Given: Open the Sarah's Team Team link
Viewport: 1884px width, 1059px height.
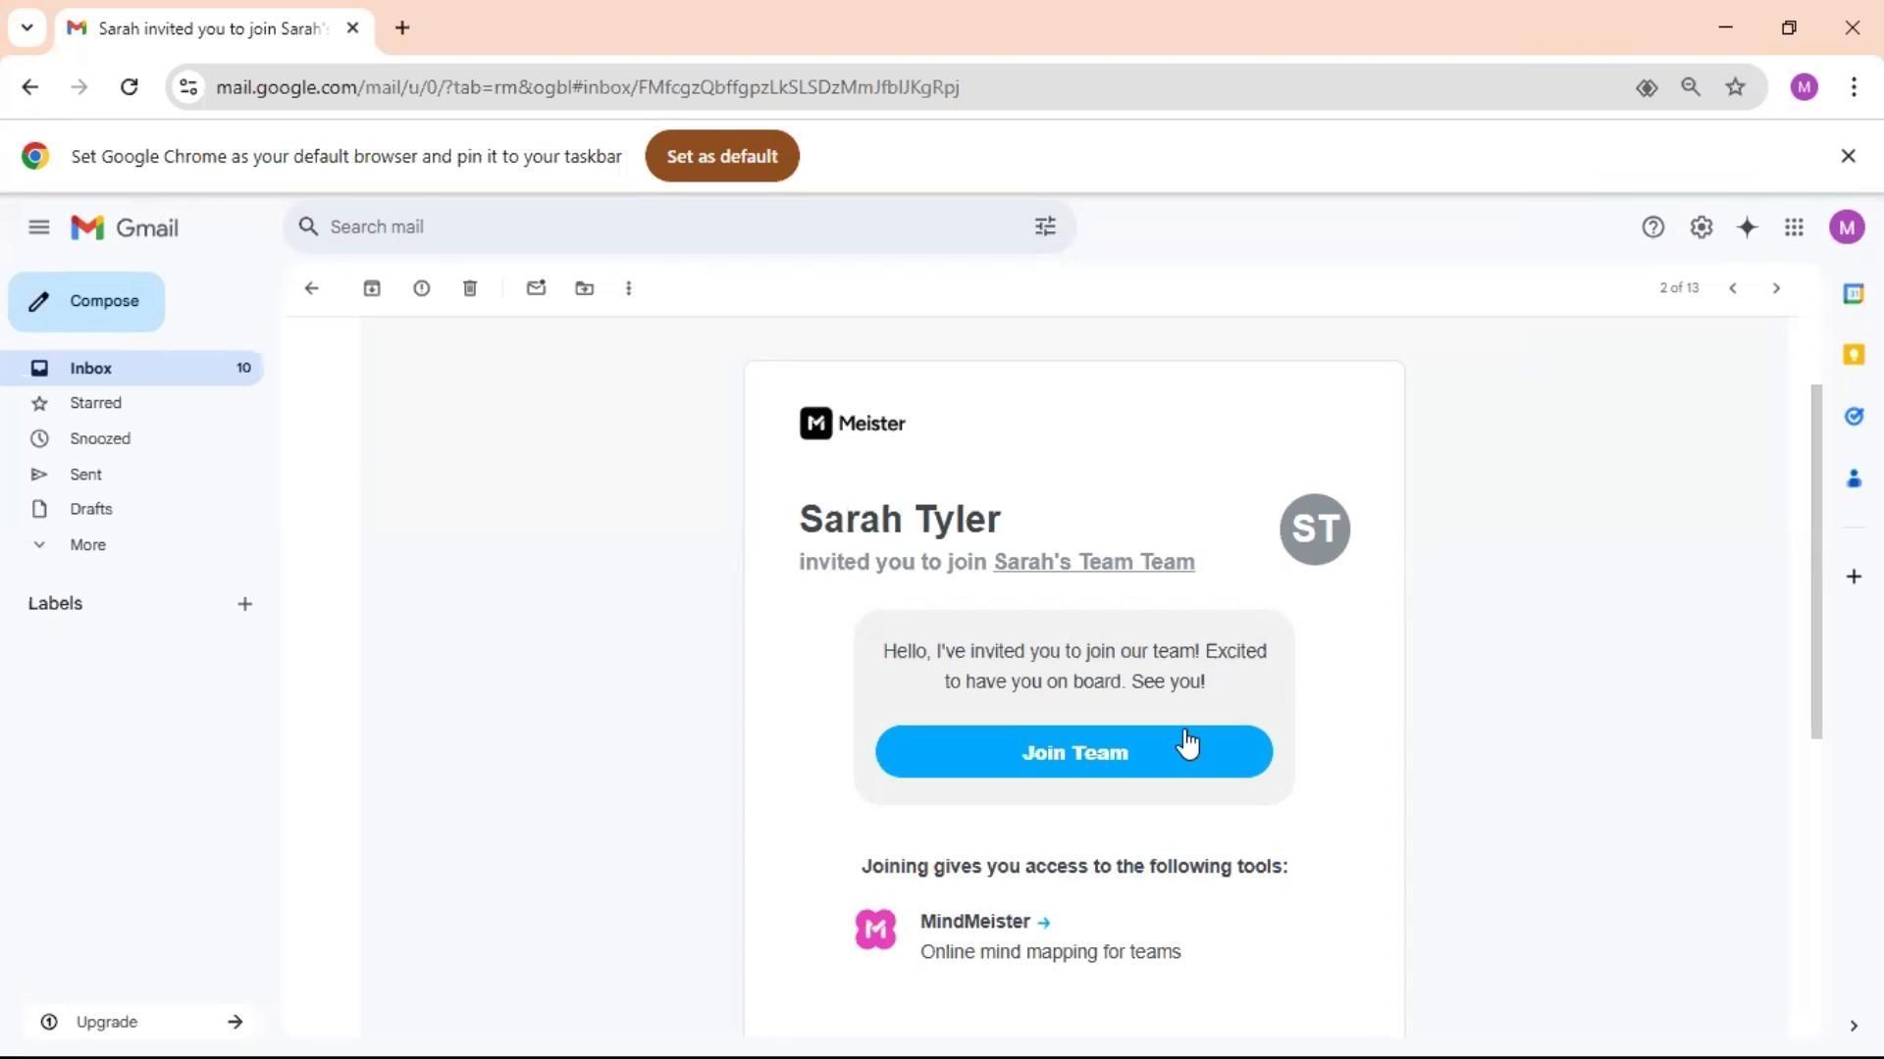Looking at the screenshot, I should (1093, 562).
